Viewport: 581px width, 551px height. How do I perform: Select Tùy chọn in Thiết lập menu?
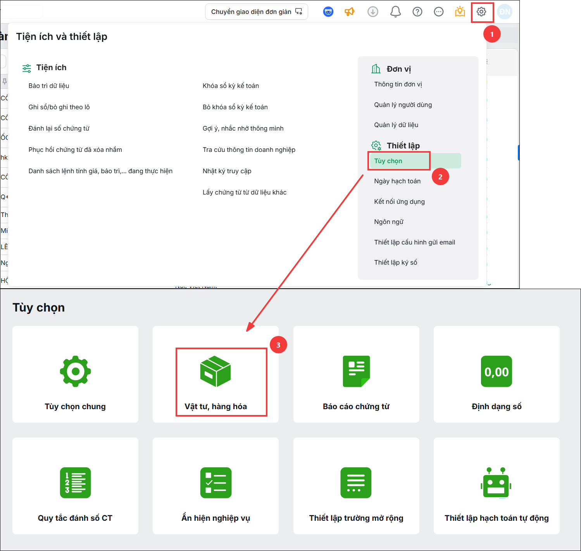(415, 161)
